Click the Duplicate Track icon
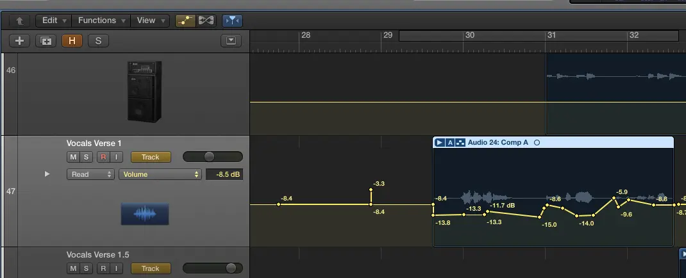 [46, 41]
